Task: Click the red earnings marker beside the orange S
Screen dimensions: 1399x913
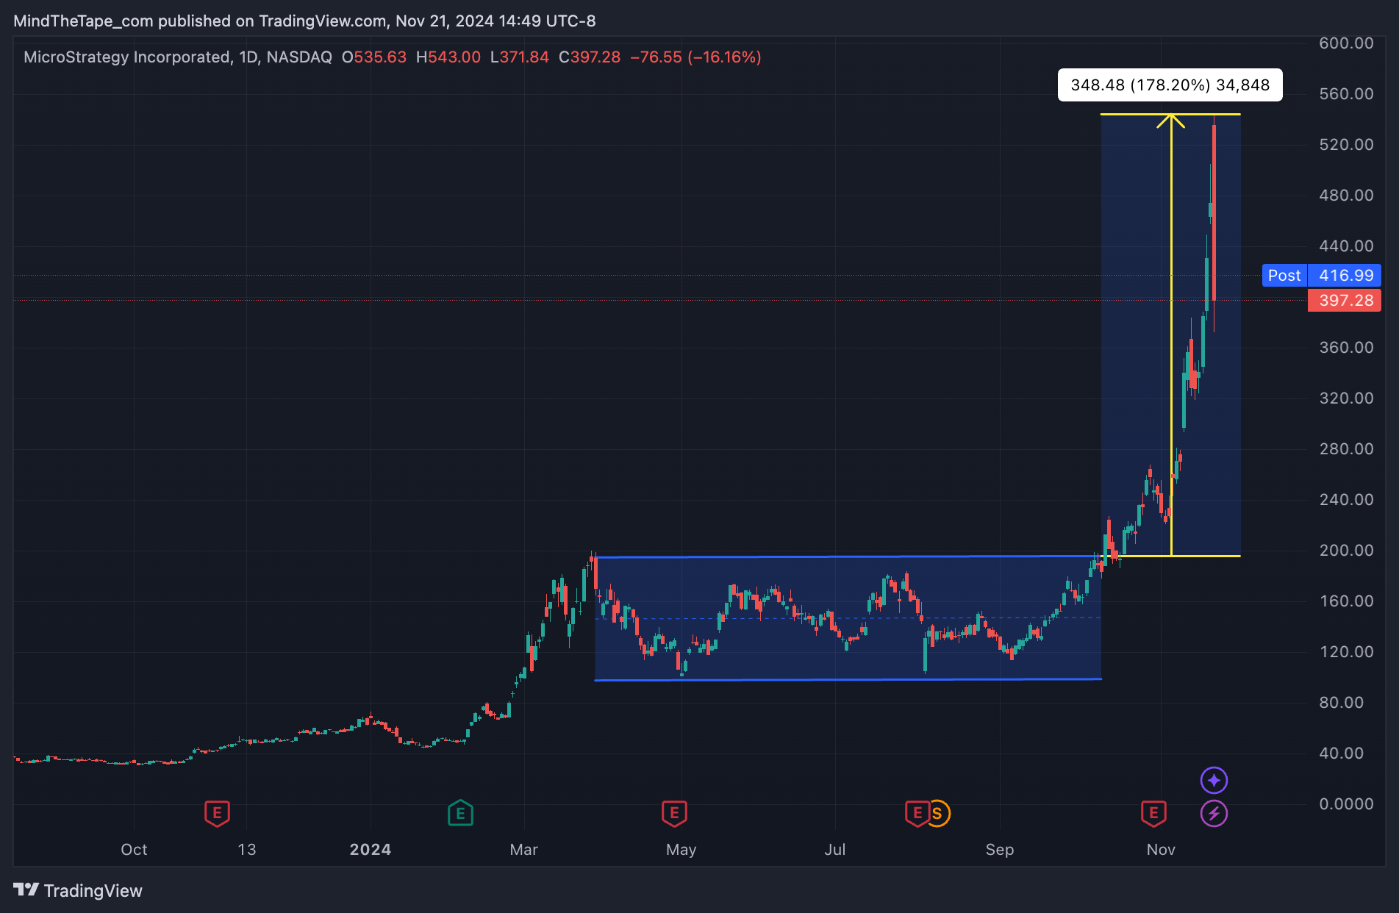Action: [x=917, y=813]
